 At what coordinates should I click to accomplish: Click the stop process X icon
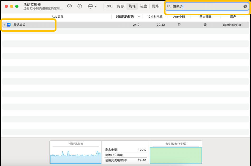pos(69,6)
